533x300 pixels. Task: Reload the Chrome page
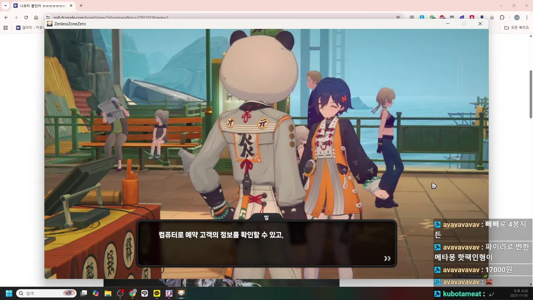[x=26, y=17]
